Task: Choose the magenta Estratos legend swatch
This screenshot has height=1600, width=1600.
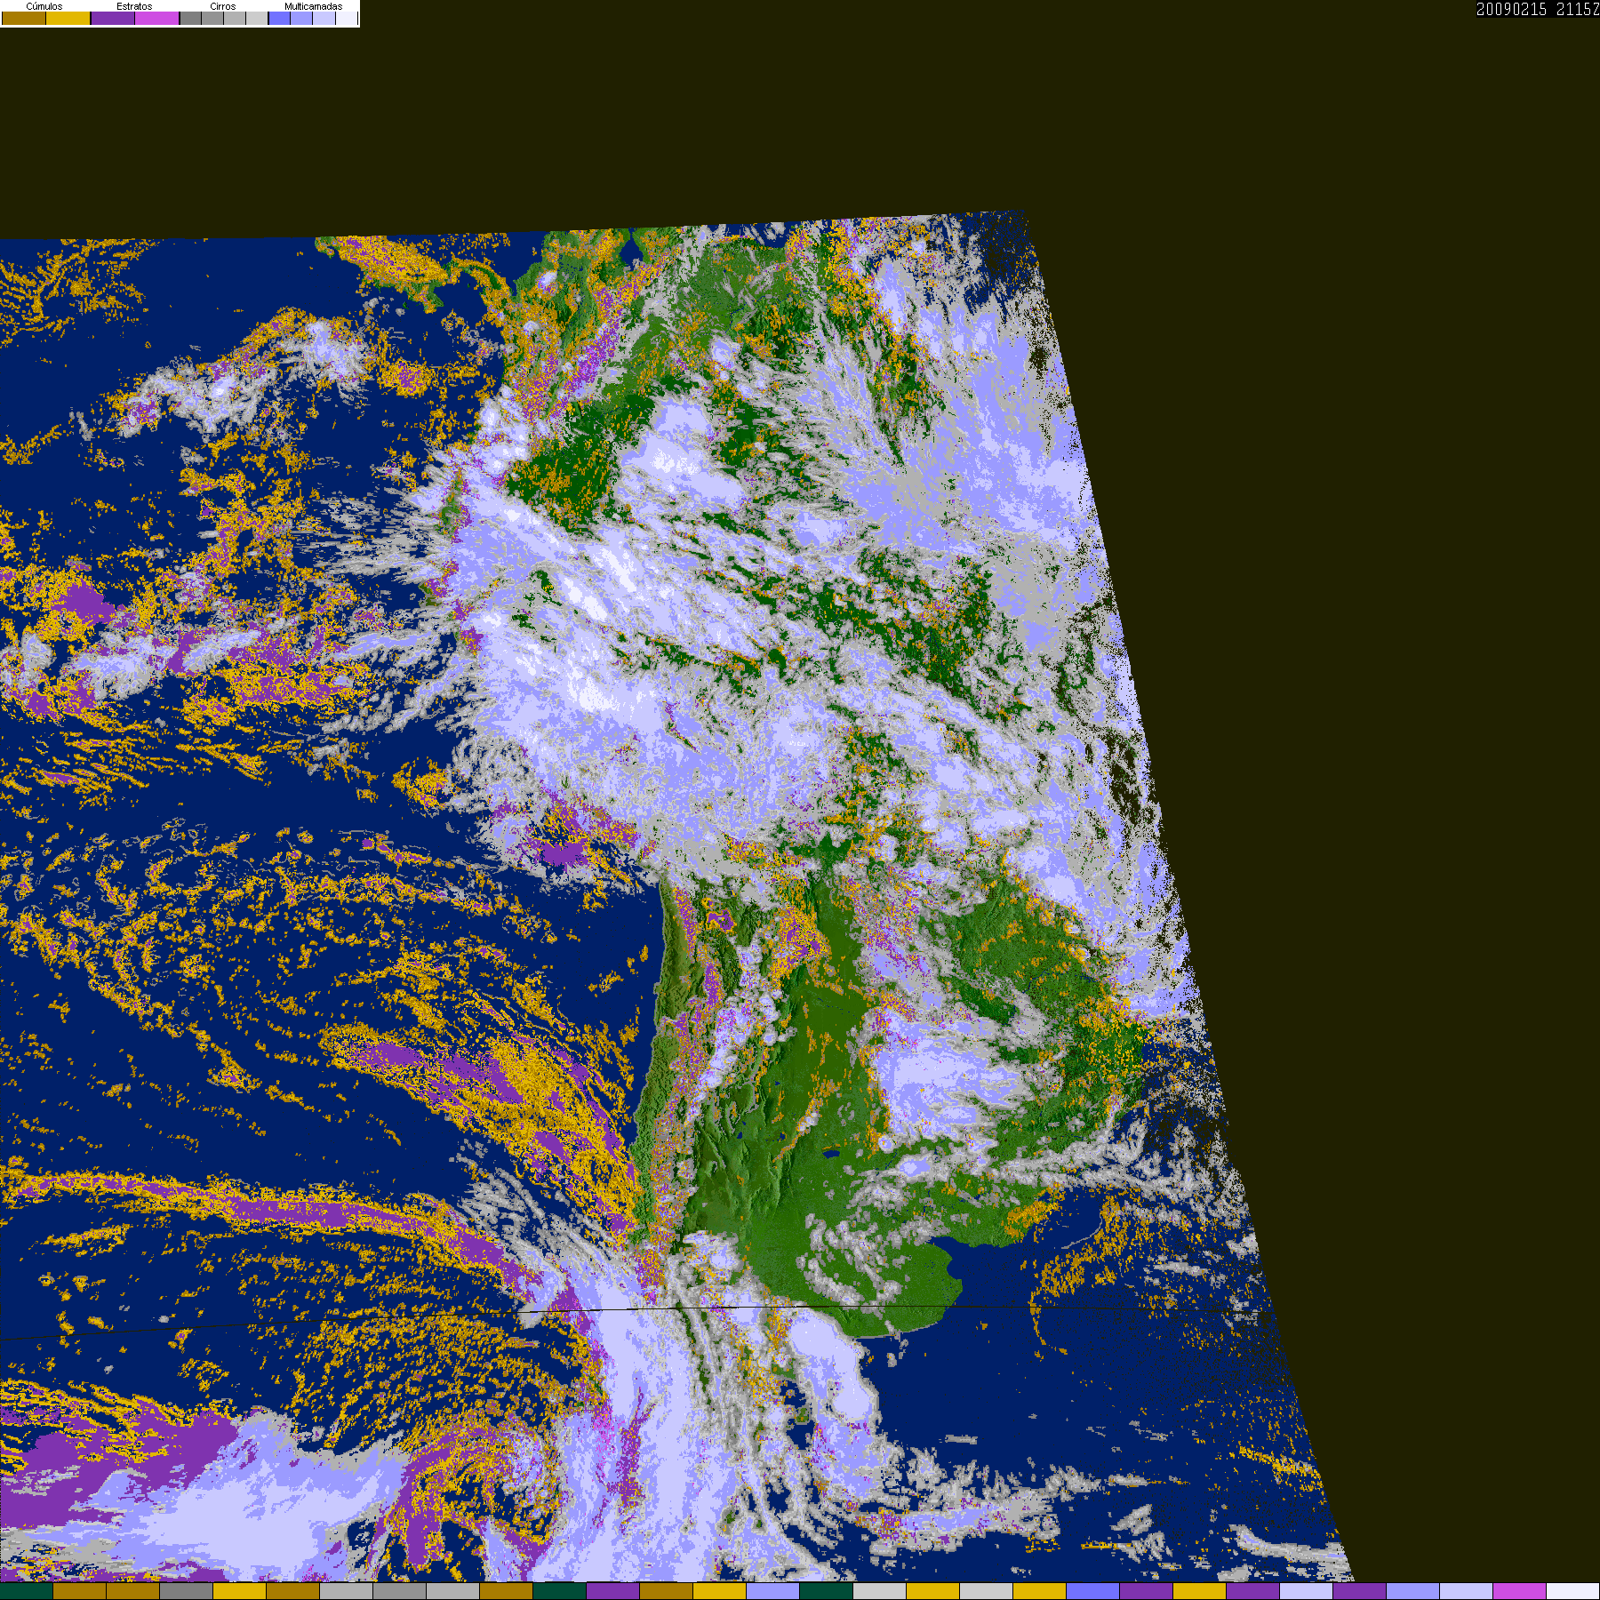Action: [157, 19]
